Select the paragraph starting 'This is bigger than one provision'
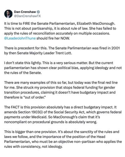 pyautogui.click(x=63, y=139)
